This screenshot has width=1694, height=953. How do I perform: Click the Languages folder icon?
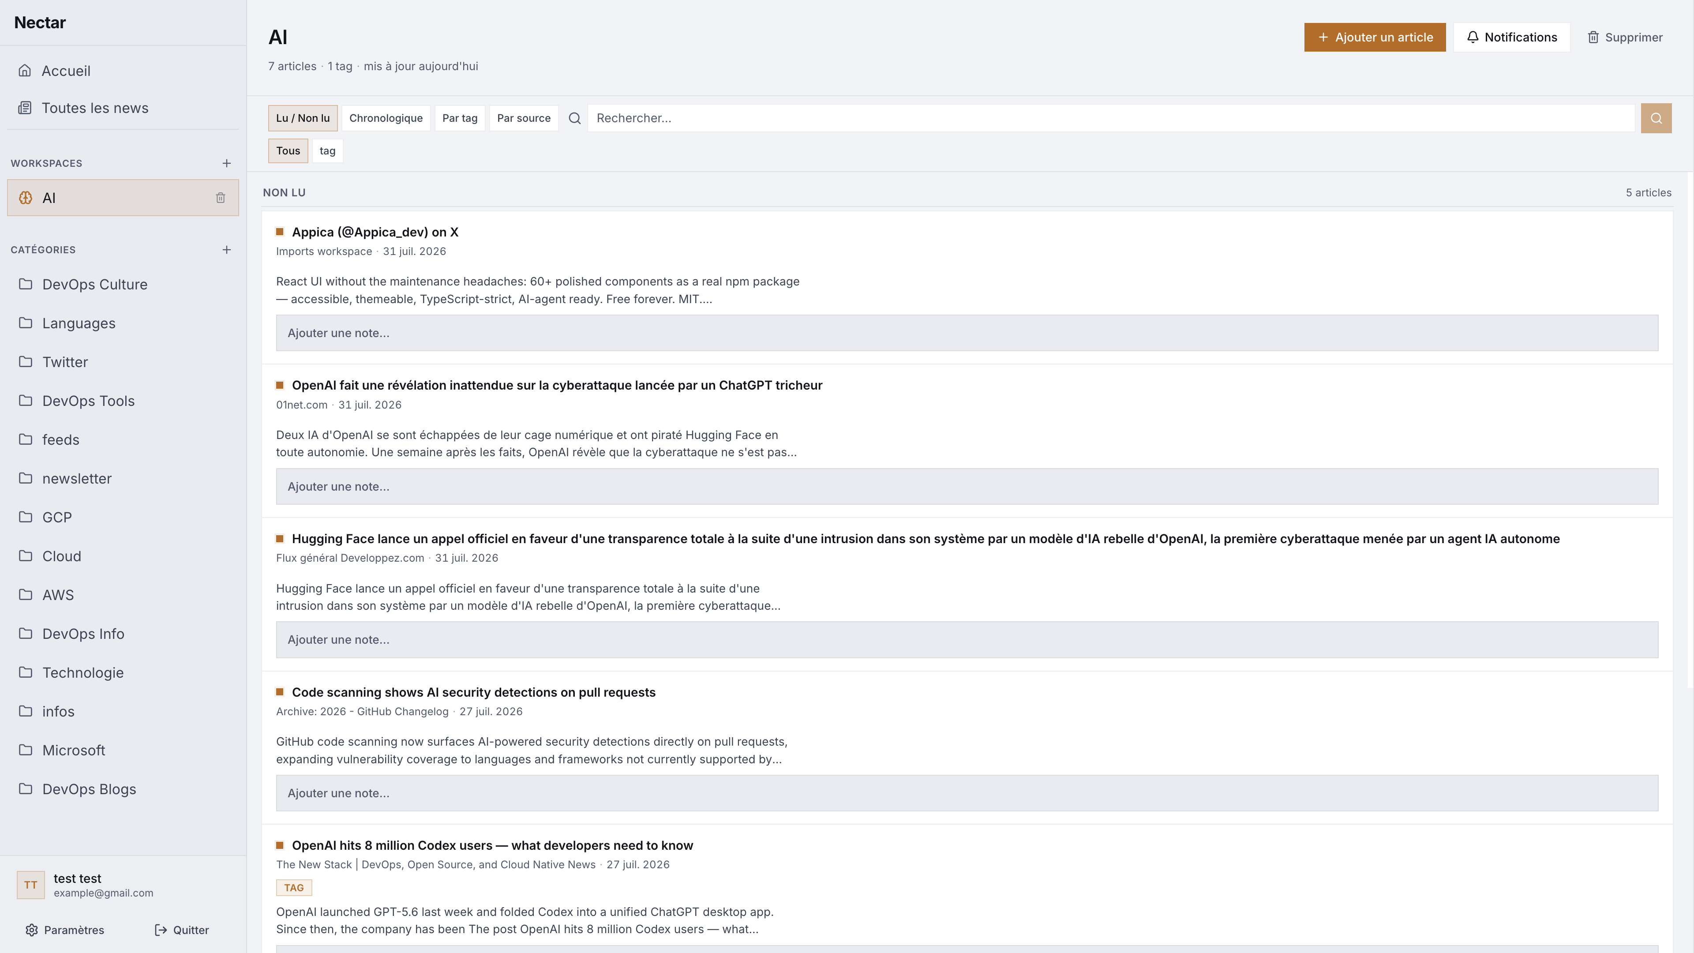[x=26, y=323]
